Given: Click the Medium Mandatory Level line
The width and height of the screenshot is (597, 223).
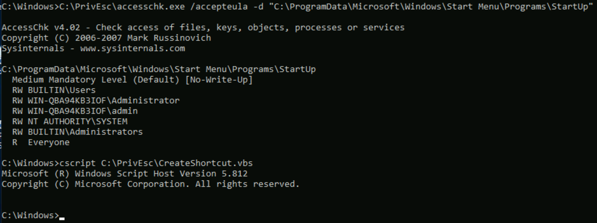Looking at the screenshot, I should (95, 80).
